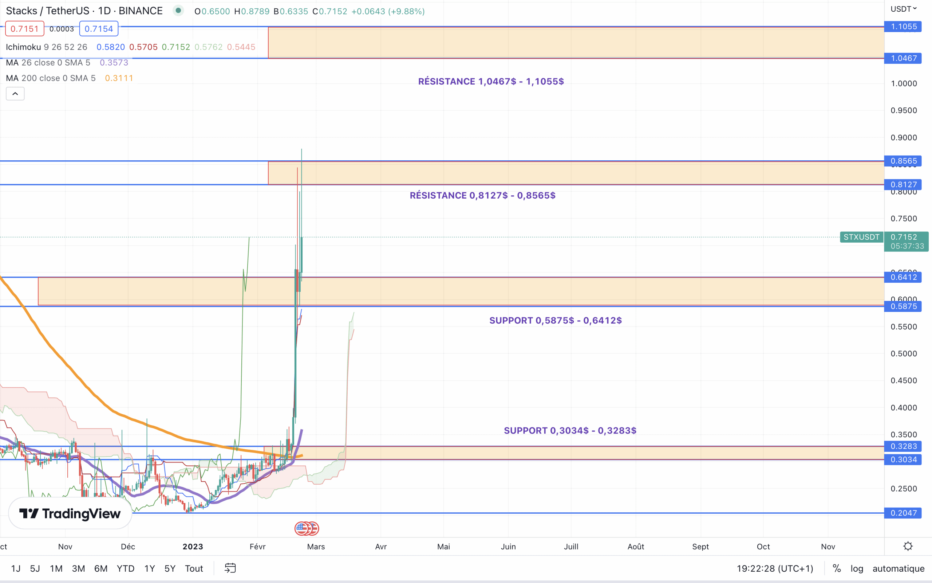The height and width of the screenshot is (583, 932).
Task: Select the 3M time range
Action: [x=79, y=568]
